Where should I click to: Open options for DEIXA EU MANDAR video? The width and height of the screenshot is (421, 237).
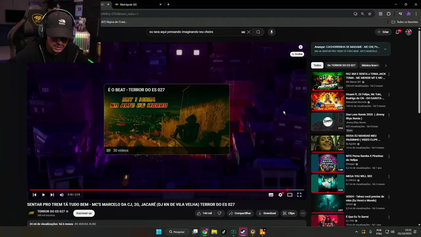[389, 136]
